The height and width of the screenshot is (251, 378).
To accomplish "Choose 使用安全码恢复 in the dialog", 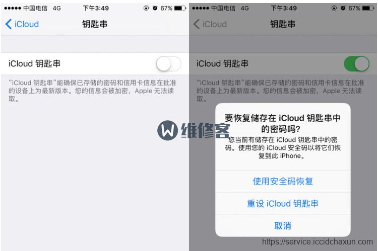I will (283, 181).
